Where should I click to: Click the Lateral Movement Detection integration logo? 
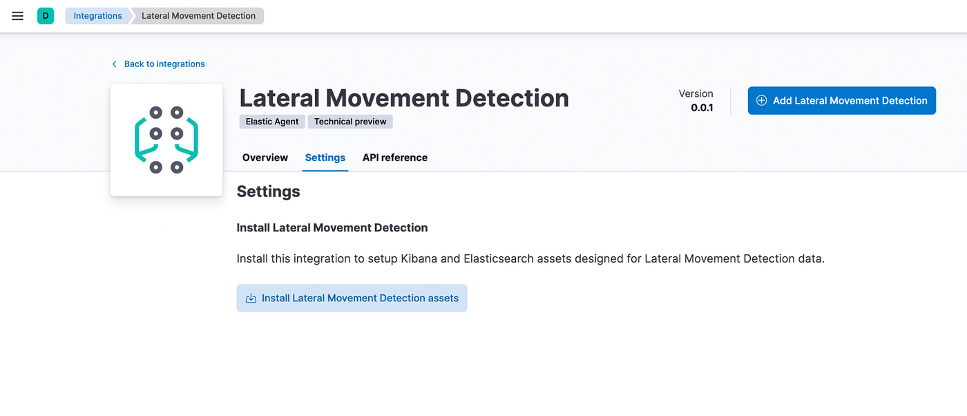coord(166,140)
